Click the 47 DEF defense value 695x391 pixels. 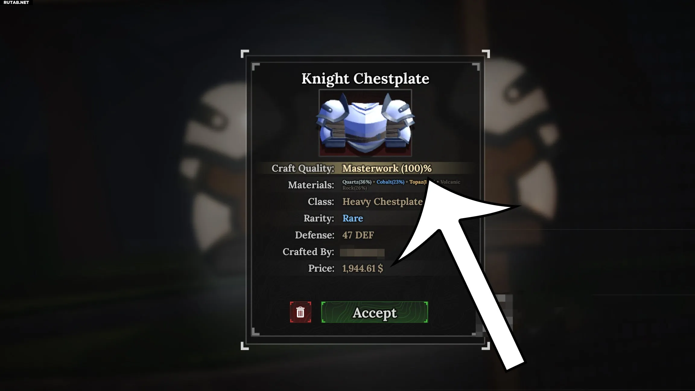(x=358, y=235)
